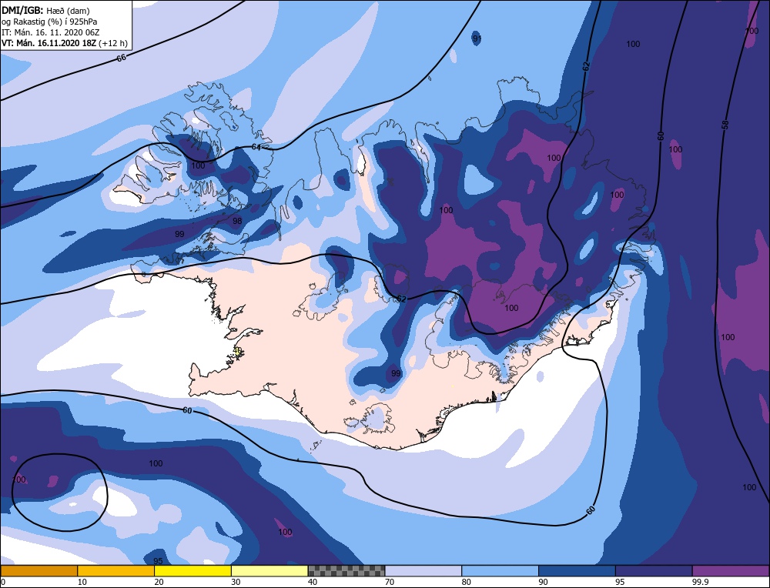Viewport: 770px width, 588px height.
Task: Click the 'DMI/IGB: Hæð (dam)' title line
Action: coord(45,10)
